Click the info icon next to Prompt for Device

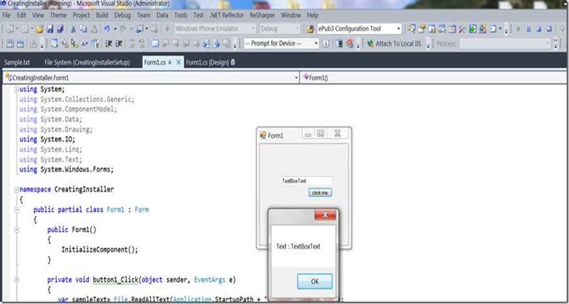tap(326, 44)
